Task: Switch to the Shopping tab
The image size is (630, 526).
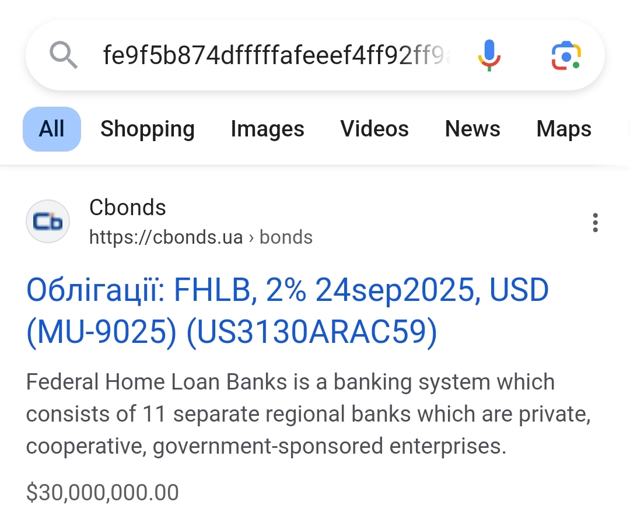Action: point(148,129)
